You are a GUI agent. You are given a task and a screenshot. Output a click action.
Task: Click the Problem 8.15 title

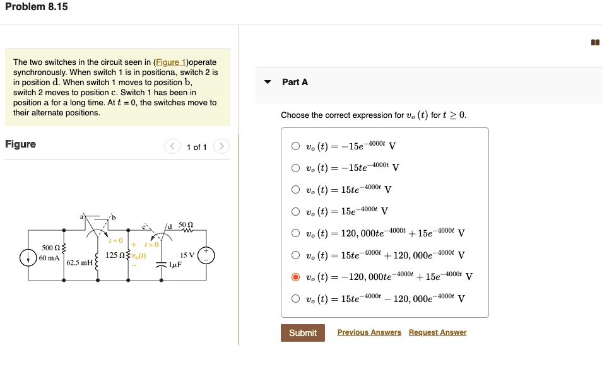pos(36,7)
